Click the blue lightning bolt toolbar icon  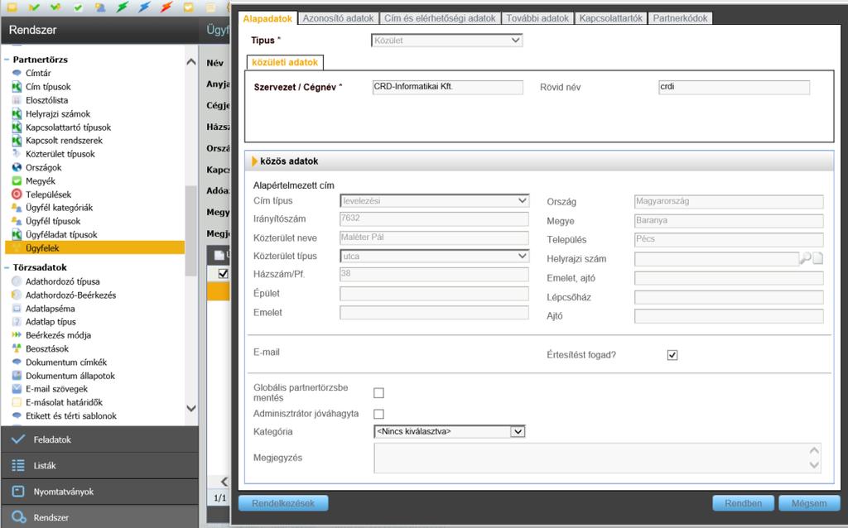pyautogui.click(x=144, y=7)
